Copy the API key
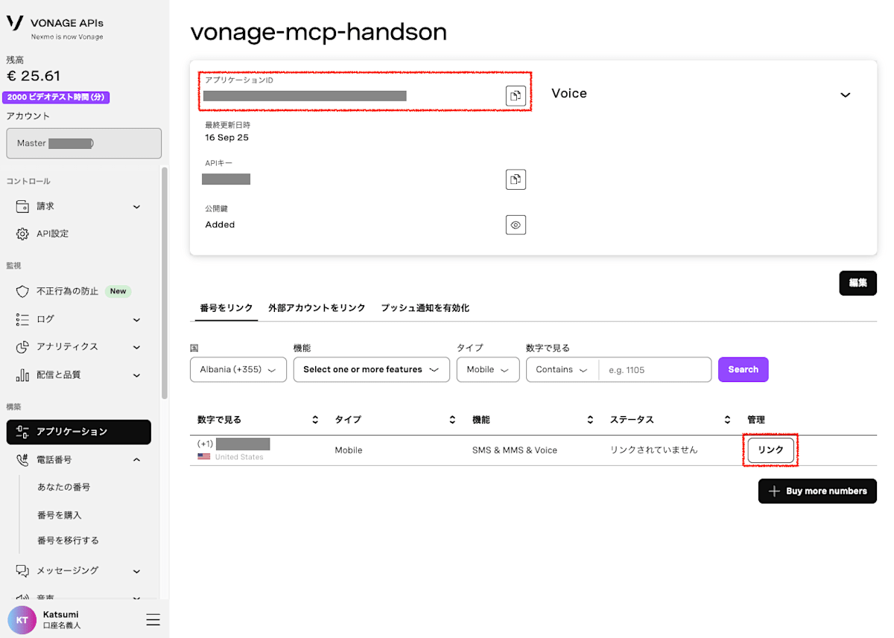The image size is (894, 638). point(516,179)
